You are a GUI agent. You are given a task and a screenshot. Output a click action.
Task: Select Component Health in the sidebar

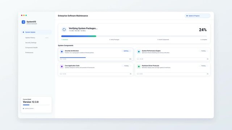click(36, 48)
